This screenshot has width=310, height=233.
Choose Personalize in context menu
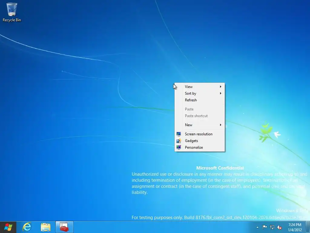pyautogui.click(x=200, y=147)
